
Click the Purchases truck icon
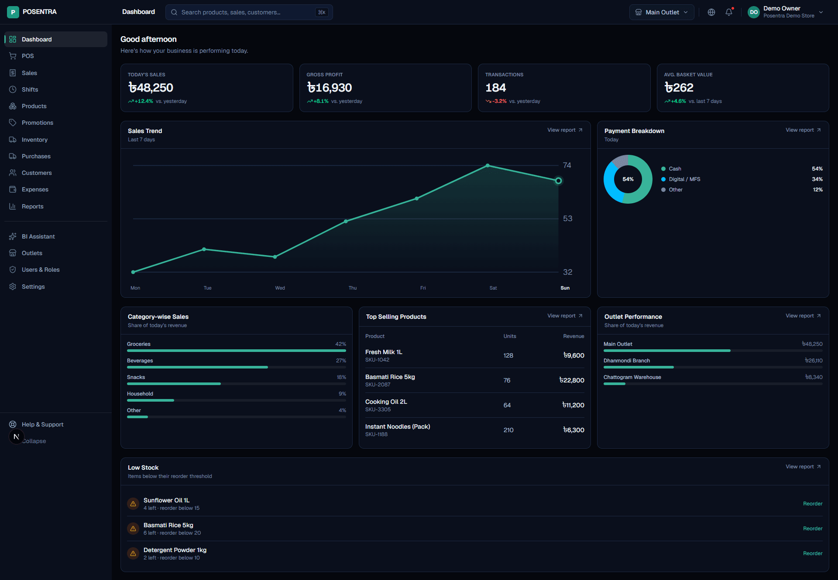(13, 156)
